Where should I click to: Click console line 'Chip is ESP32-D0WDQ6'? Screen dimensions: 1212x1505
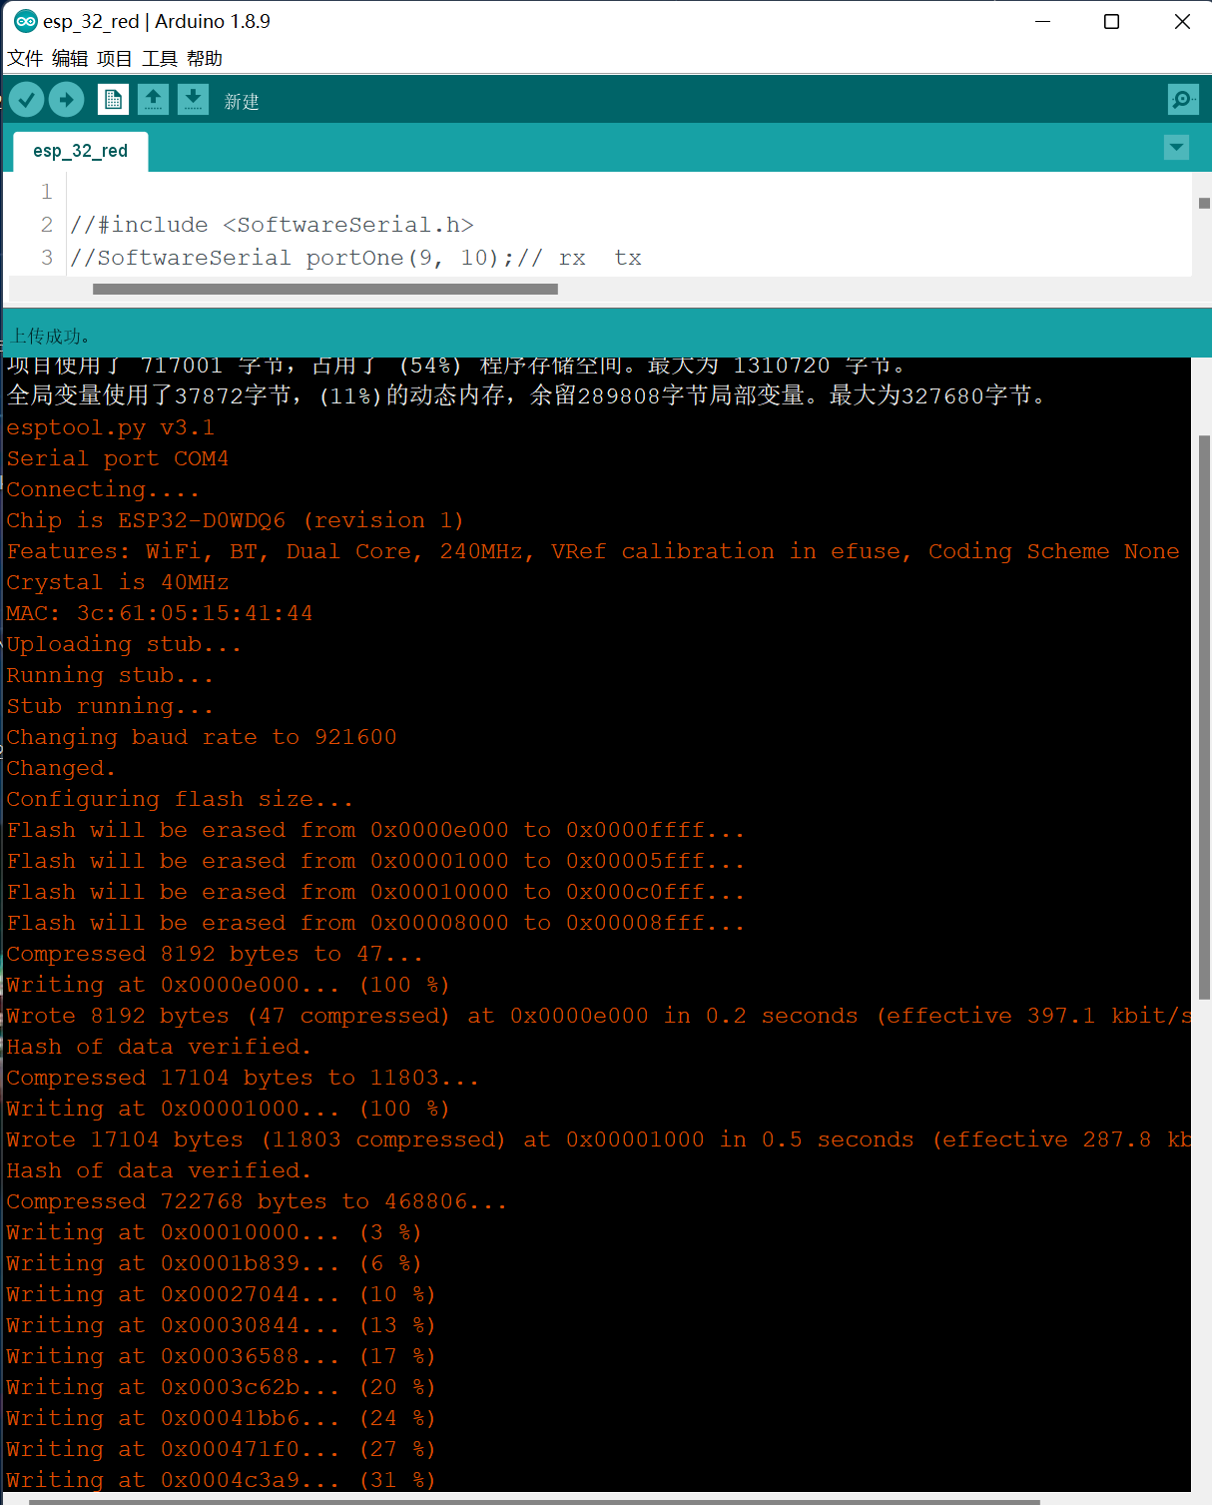click(235, 520)
